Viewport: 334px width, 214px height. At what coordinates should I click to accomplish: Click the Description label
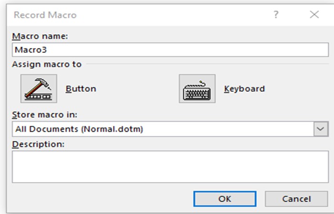pyautogui.click(x=38, y=144)
